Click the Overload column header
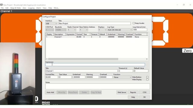This screenshot has width=193, height=108. tap(129, 34)
